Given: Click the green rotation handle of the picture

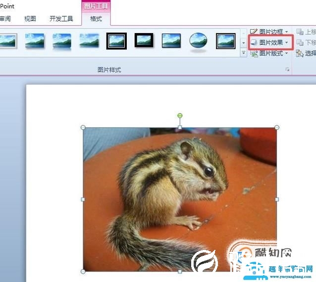Looking at the screenshot, I should [180, 116].
